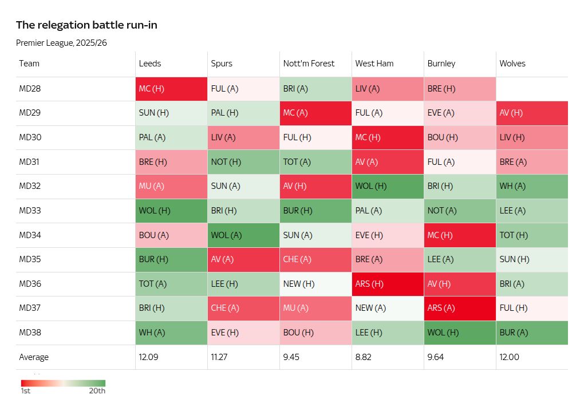This screenshot has height=415, width=584.
Task: Select the West Ham column header
Action: coord(374,64)
